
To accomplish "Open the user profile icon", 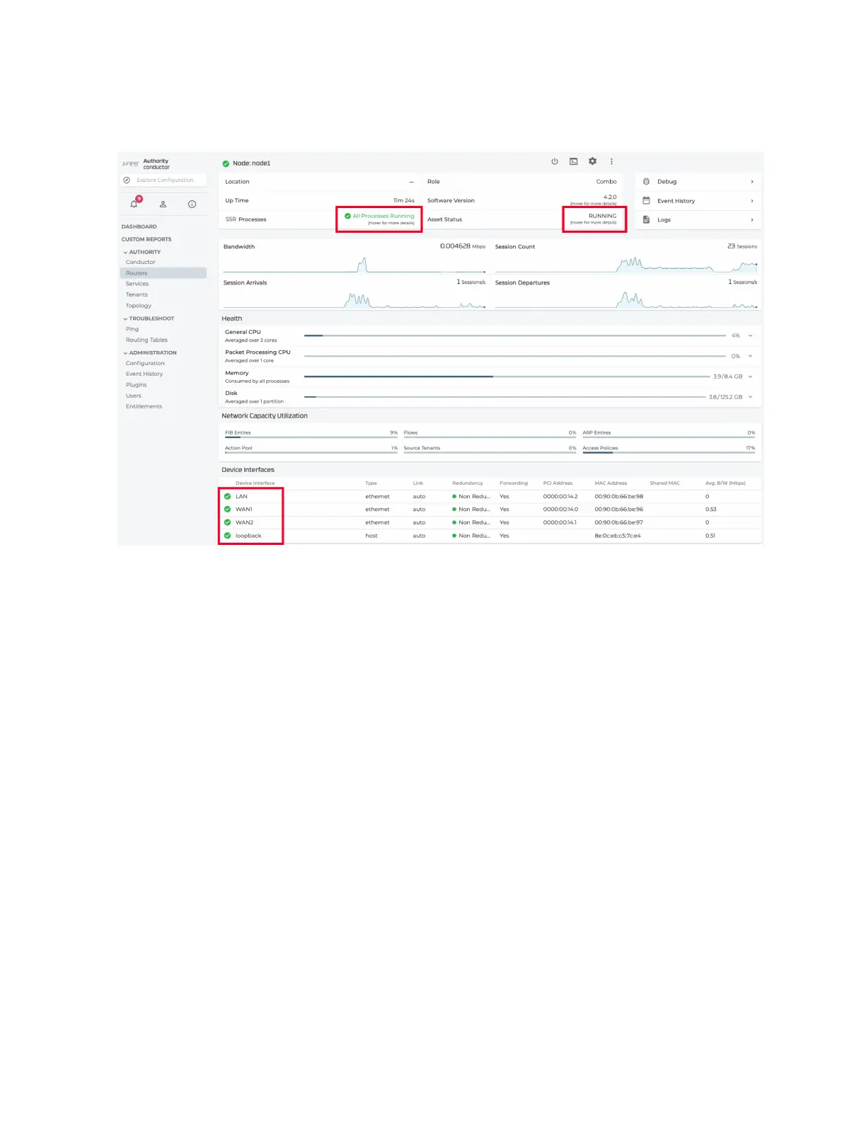I will [x=163, y=204].
